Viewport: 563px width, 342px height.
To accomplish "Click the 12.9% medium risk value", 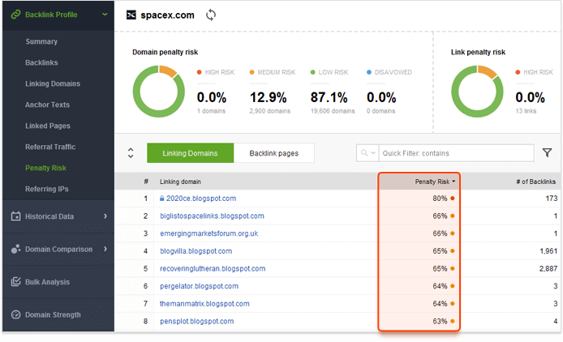I will pos(268,97).
